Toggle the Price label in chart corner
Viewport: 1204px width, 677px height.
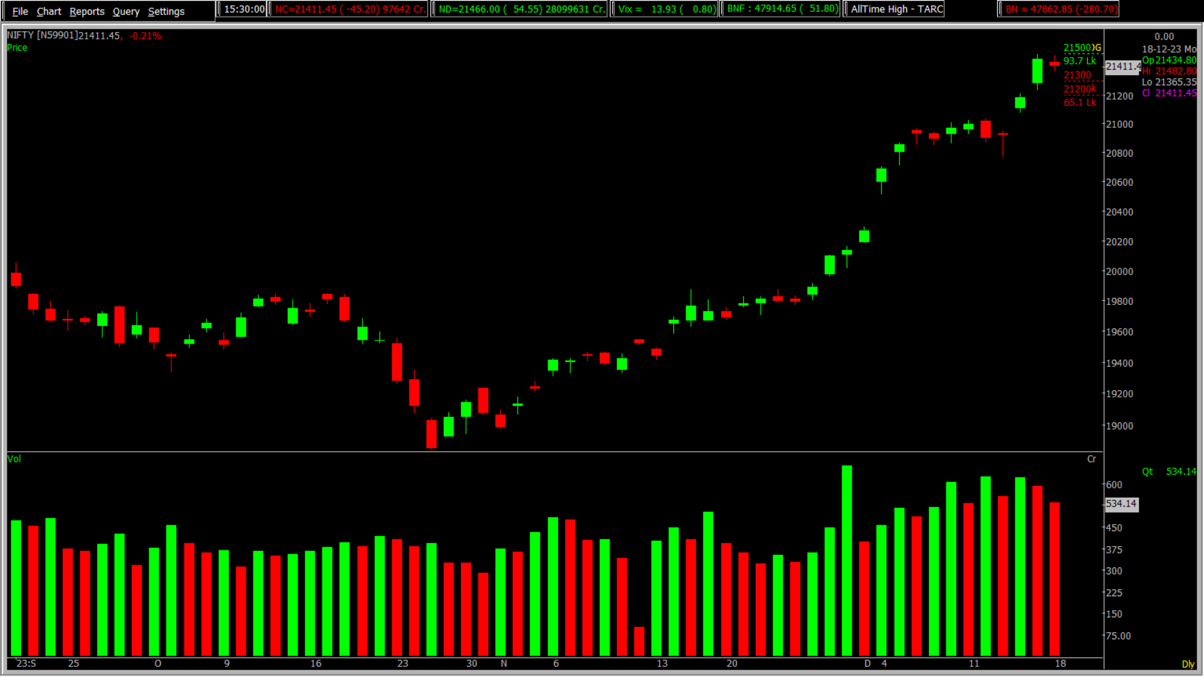(18, 48)
